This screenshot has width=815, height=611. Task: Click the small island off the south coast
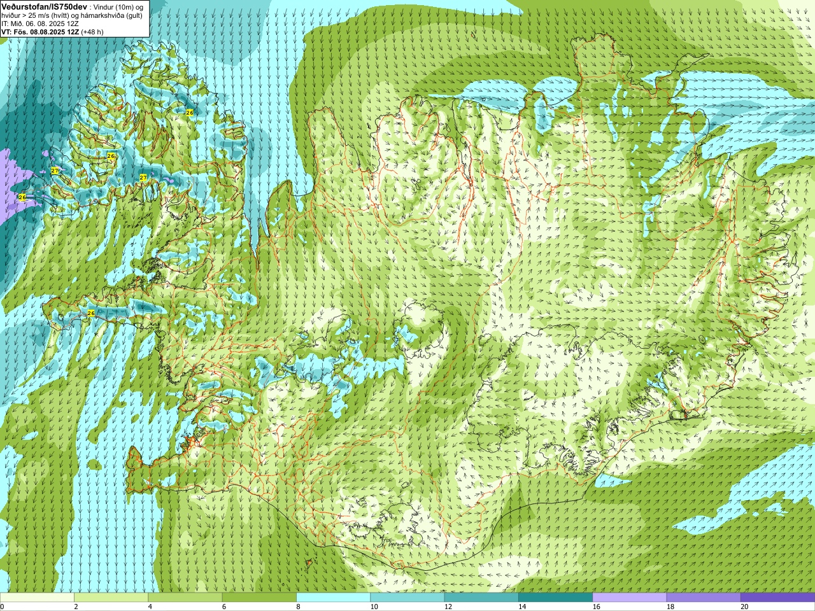tap(310, 562)
